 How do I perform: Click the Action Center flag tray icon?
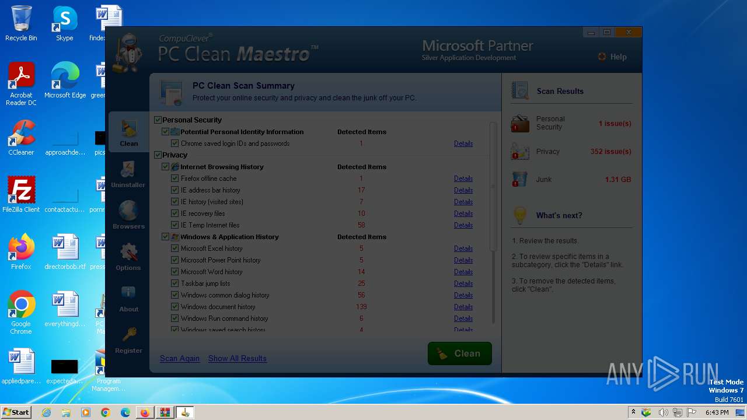[692, 412]
